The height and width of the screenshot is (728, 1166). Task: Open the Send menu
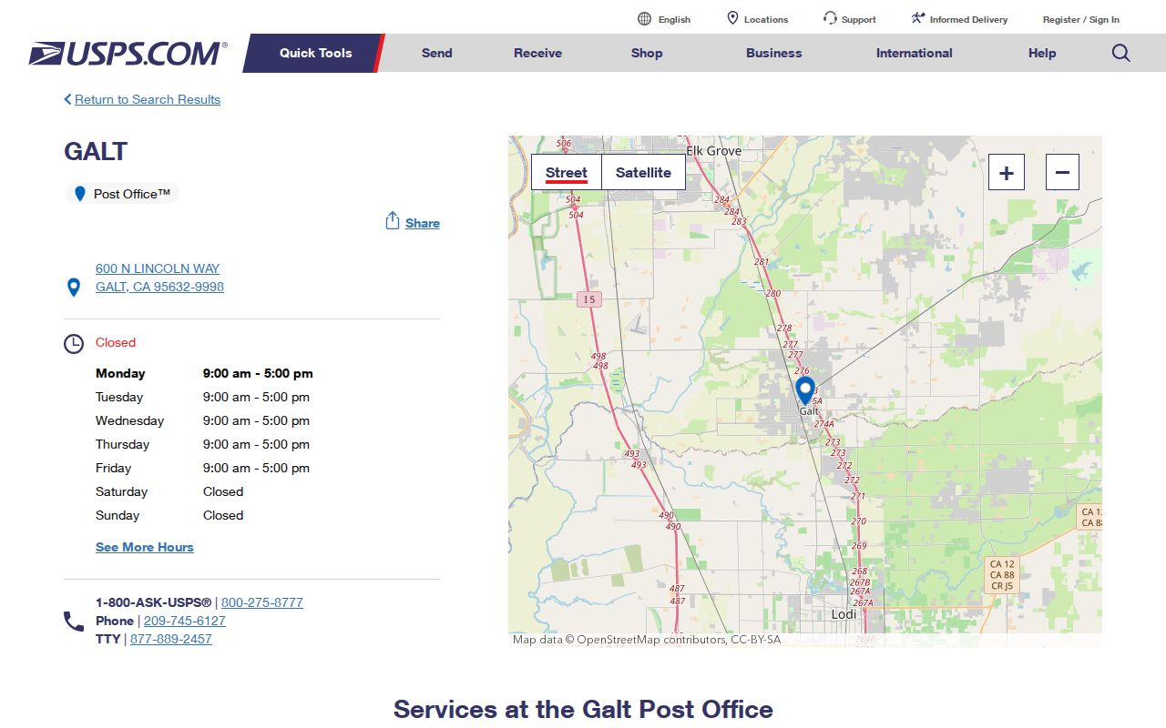[437, 53]
